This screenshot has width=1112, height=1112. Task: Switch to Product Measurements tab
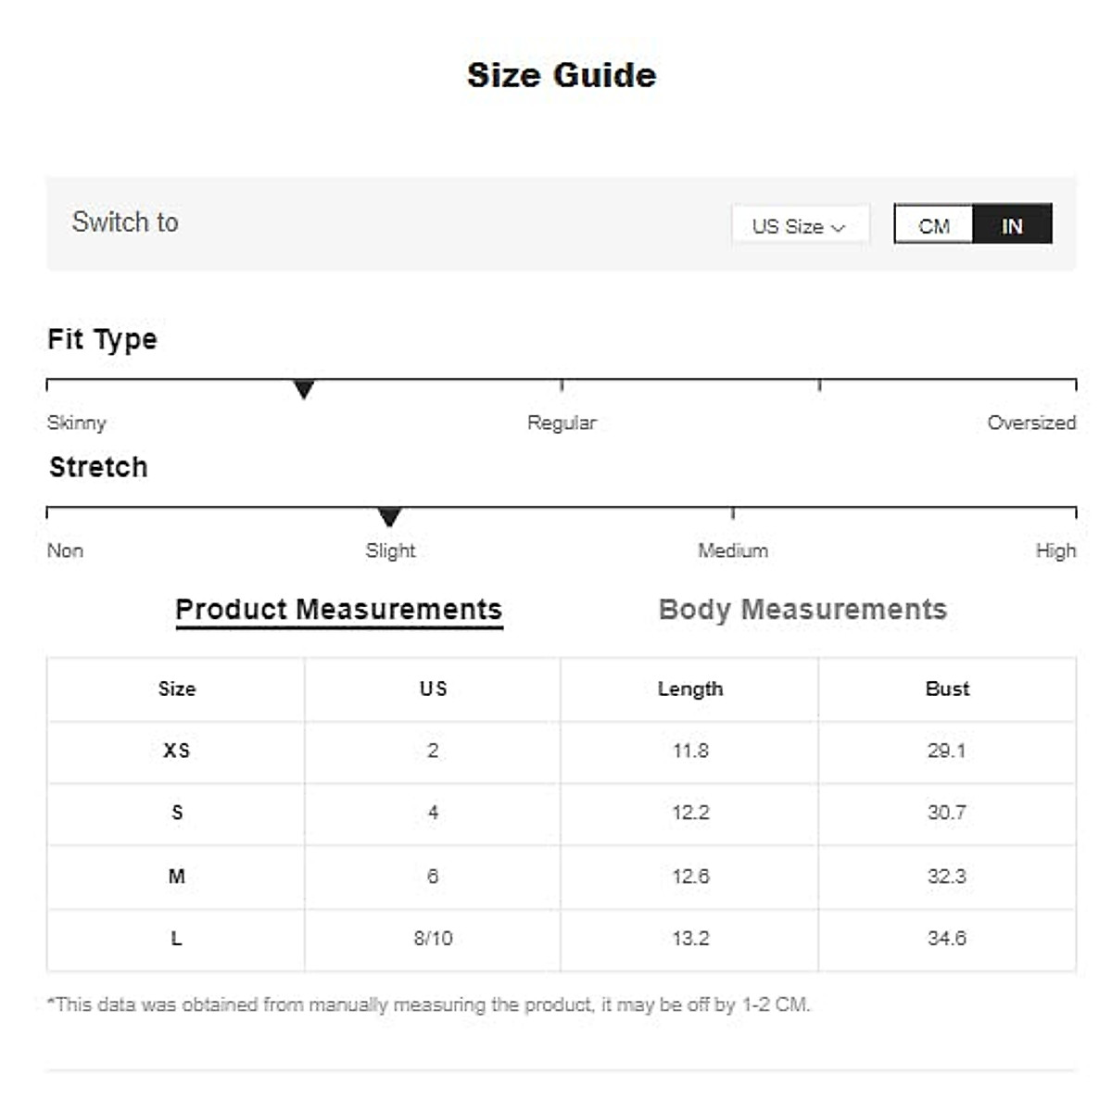[338, 609]
